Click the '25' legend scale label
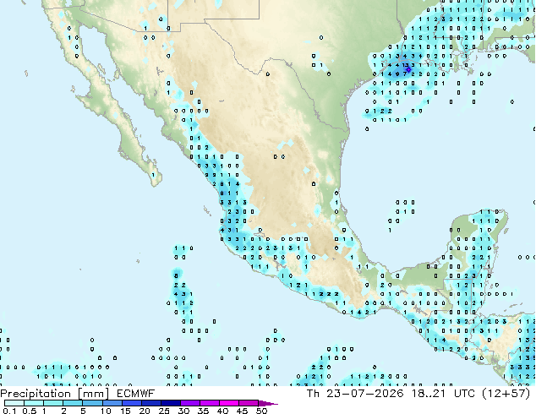 (x=164, y=411)
